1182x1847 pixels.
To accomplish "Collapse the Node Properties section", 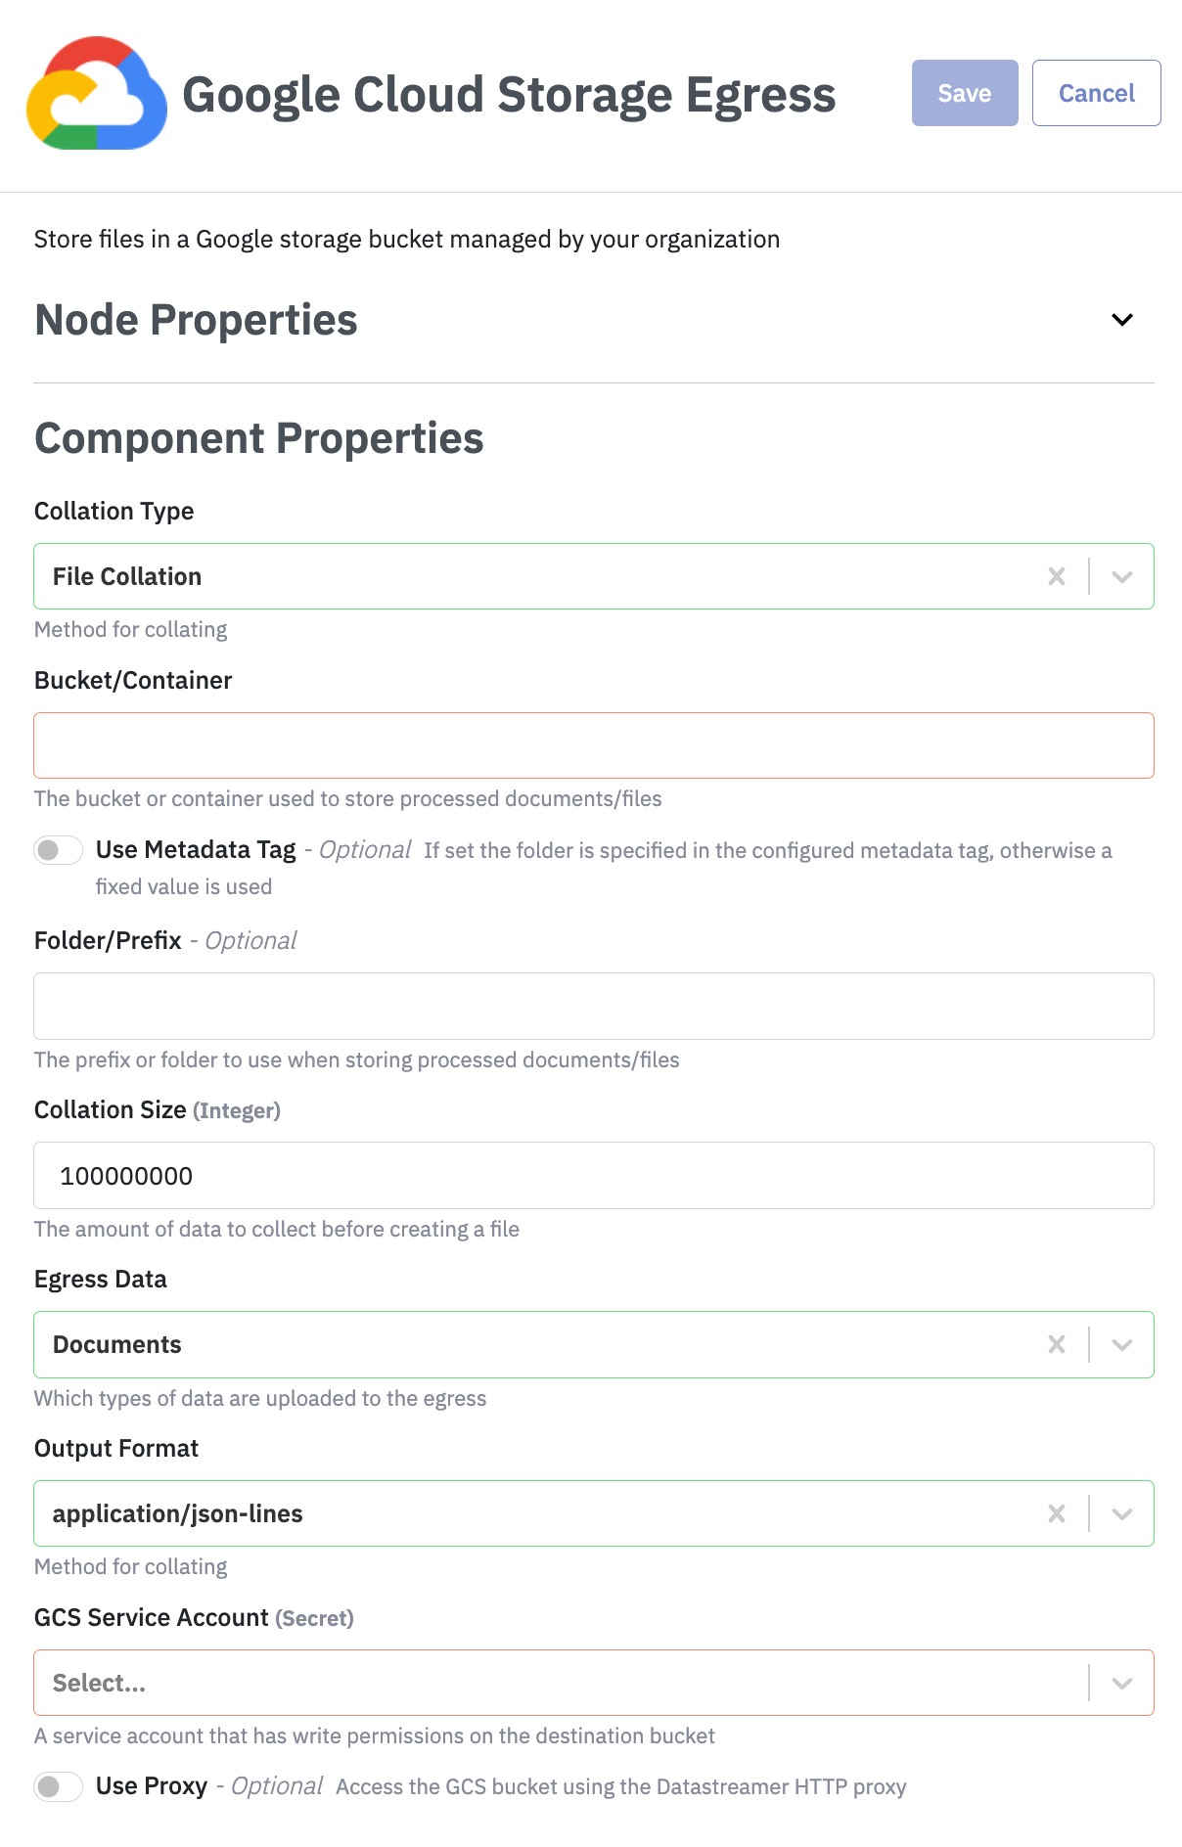I will pos(1122,320).
